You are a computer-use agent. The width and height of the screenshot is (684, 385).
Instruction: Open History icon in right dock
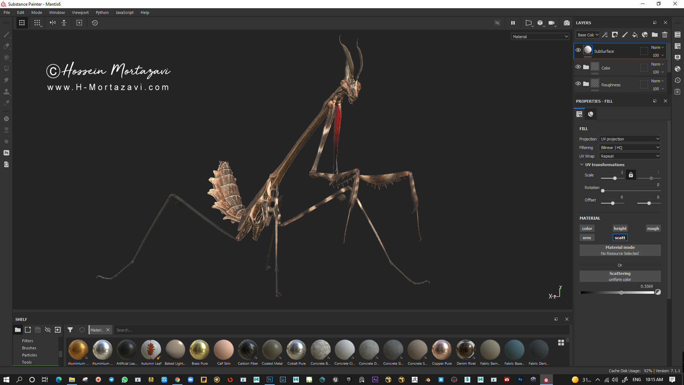pyautogui.click(x=678, y=80)
